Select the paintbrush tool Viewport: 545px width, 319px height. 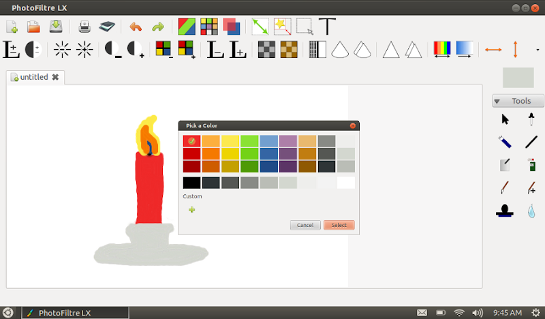505,187
